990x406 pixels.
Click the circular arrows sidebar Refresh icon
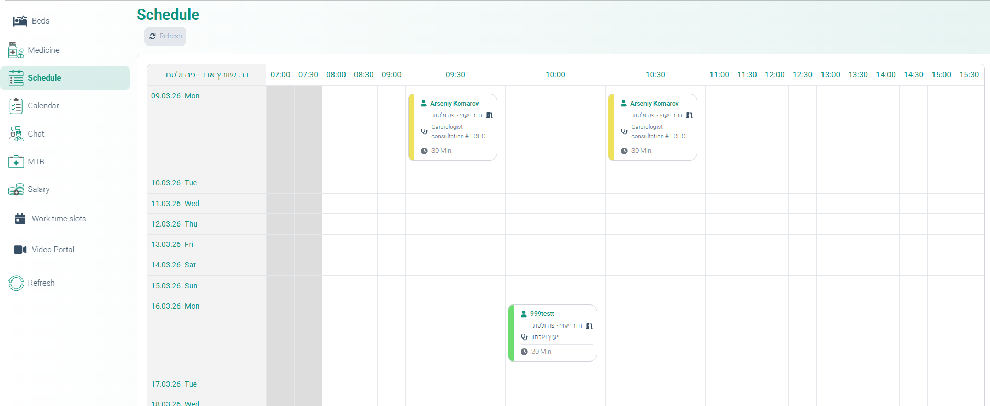(16, 283)
